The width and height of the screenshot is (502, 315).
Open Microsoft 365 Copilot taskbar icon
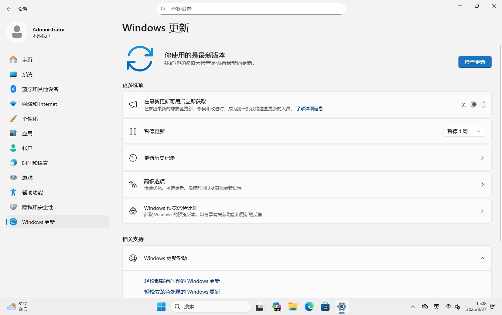click(x=277, y=307)
